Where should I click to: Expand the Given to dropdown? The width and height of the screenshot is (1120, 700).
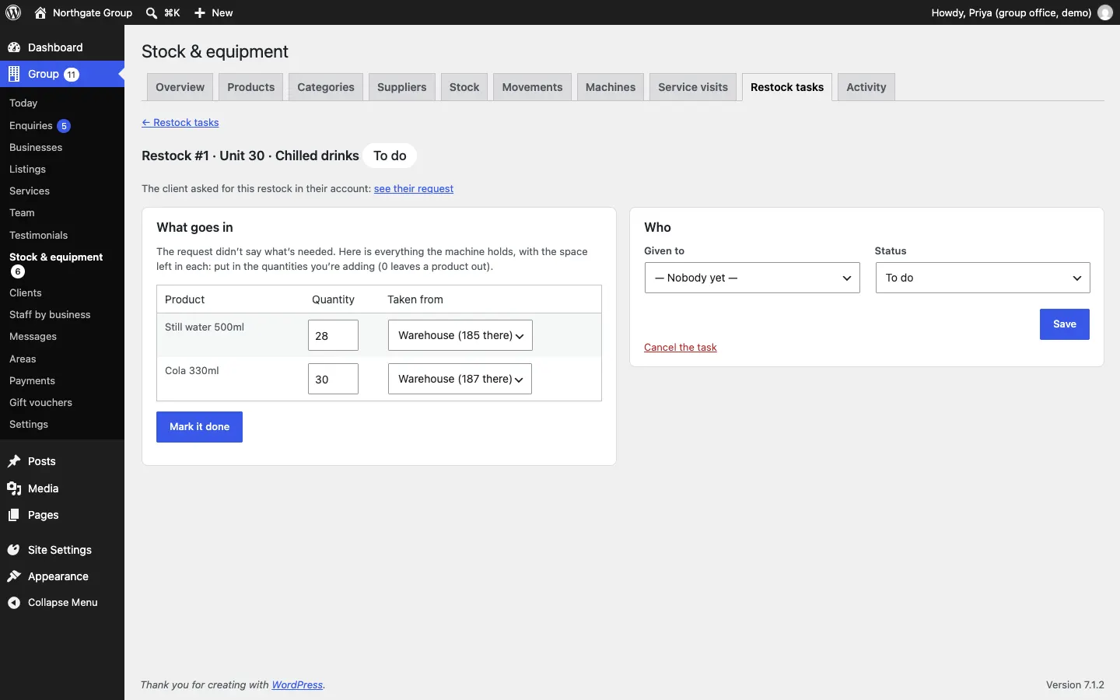[x=752, y=278]
